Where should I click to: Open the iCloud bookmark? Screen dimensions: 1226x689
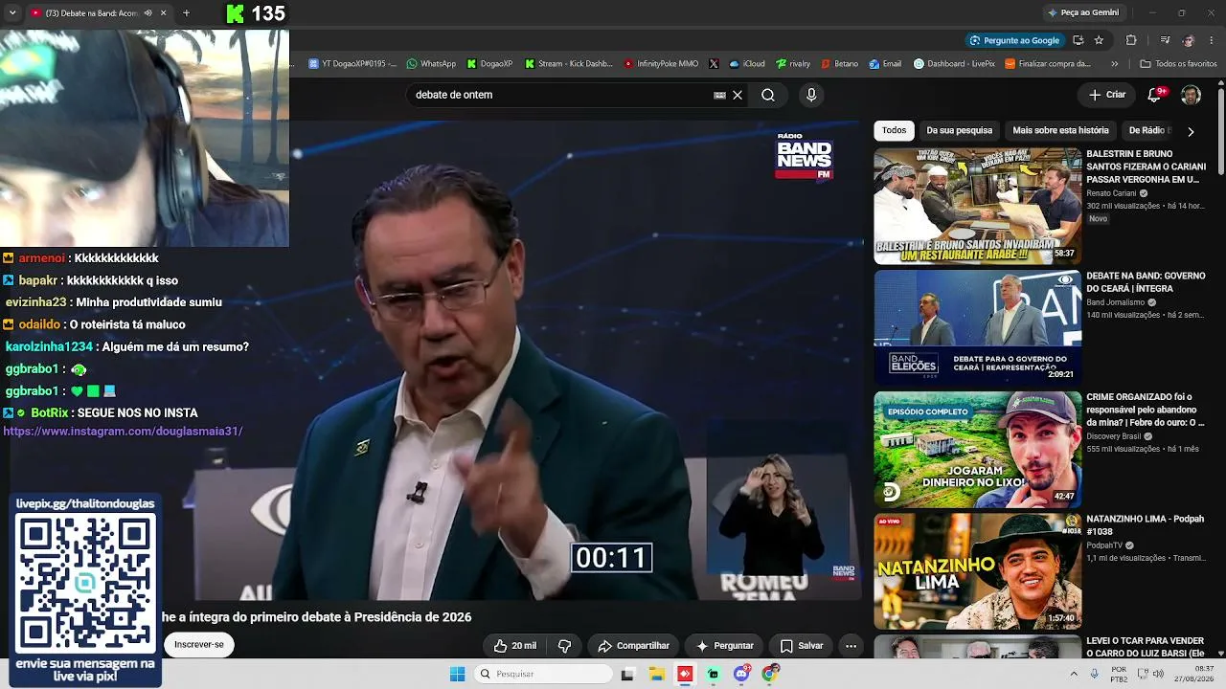click(x=747, y=64)
